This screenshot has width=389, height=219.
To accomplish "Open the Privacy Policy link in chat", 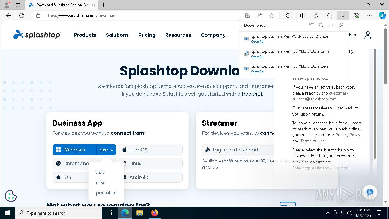I will pos(348,135).
